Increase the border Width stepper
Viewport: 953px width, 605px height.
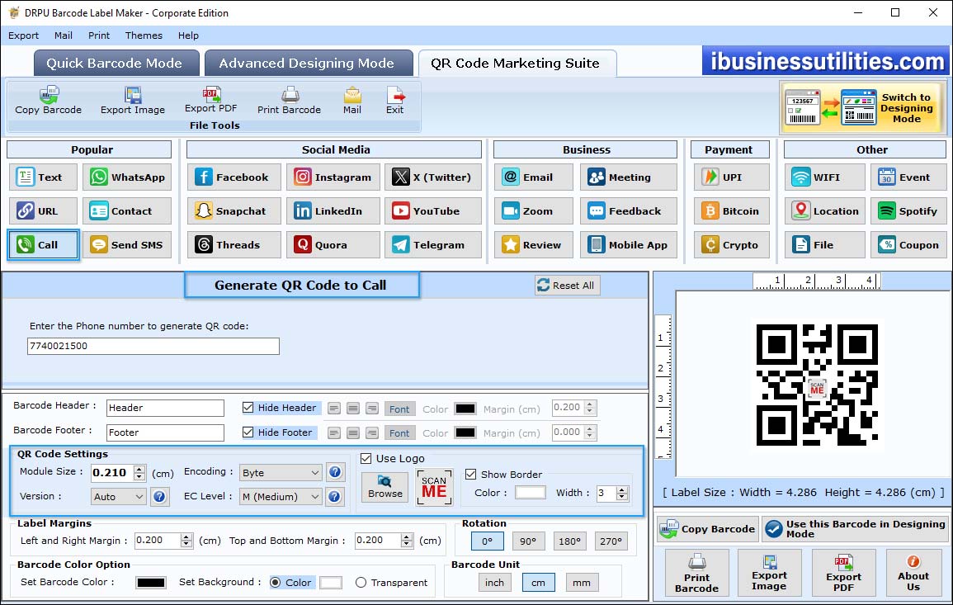click(622, 489)
